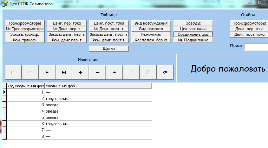Open the Рем. двиг.пер. т table

[67, 40]
